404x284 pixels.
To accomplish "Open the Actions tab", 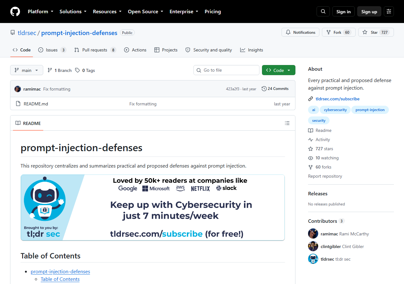I will [135, 50].
